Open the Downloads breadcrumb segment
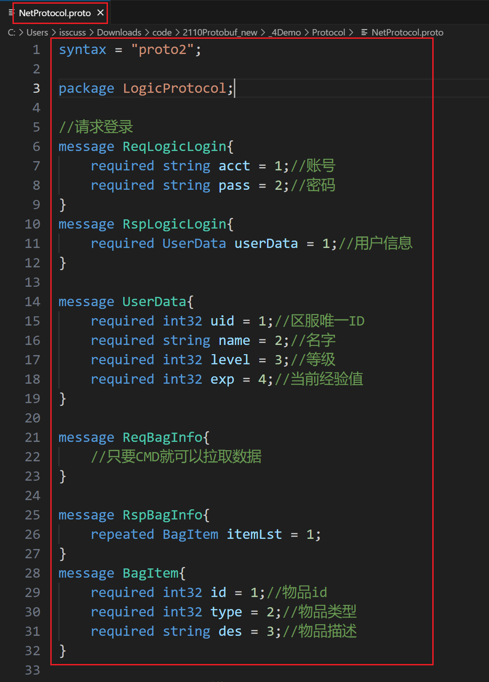Screen dimensions: 489x682 coord(119,32)
